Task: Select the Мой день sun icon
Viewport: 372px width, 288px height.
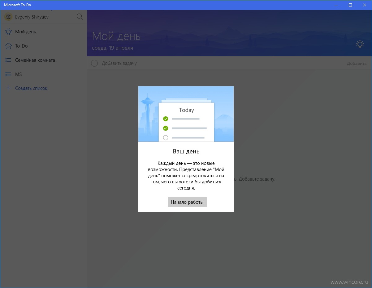Action: 8,32
